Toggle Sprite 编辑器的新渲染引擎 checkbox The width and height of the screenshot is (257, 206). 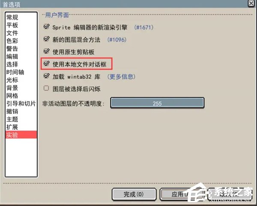click(47, 27)
